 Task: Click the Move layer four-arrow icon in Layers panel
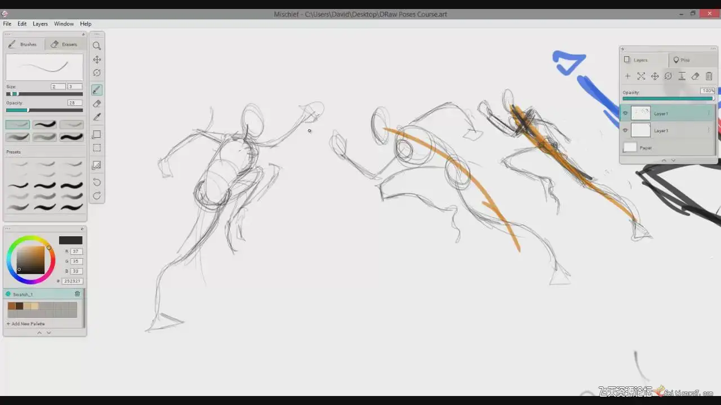tap(655, 76)
